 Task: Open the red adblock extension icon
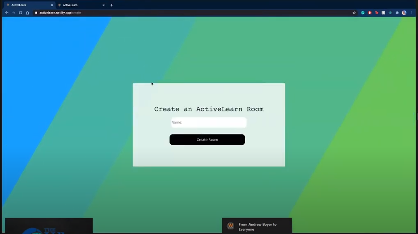pyautogui.click(x=369, y=13)
